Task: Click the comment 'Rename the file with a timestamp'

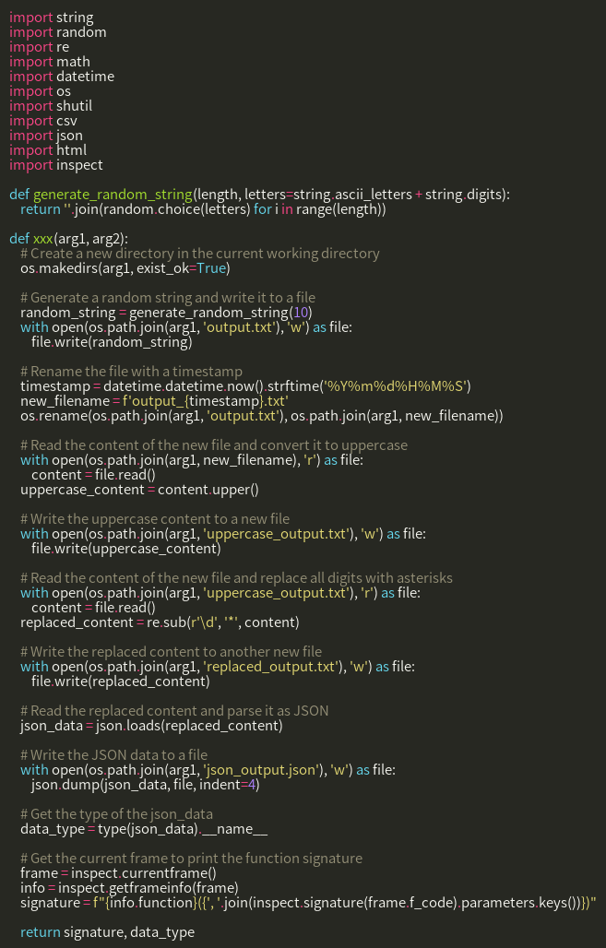Action: click(x=131, y=372)
